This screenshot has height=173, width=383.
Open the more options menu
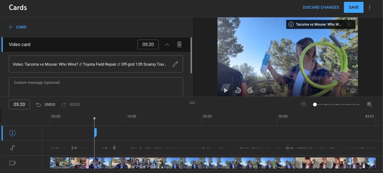(x=370, y=7)
